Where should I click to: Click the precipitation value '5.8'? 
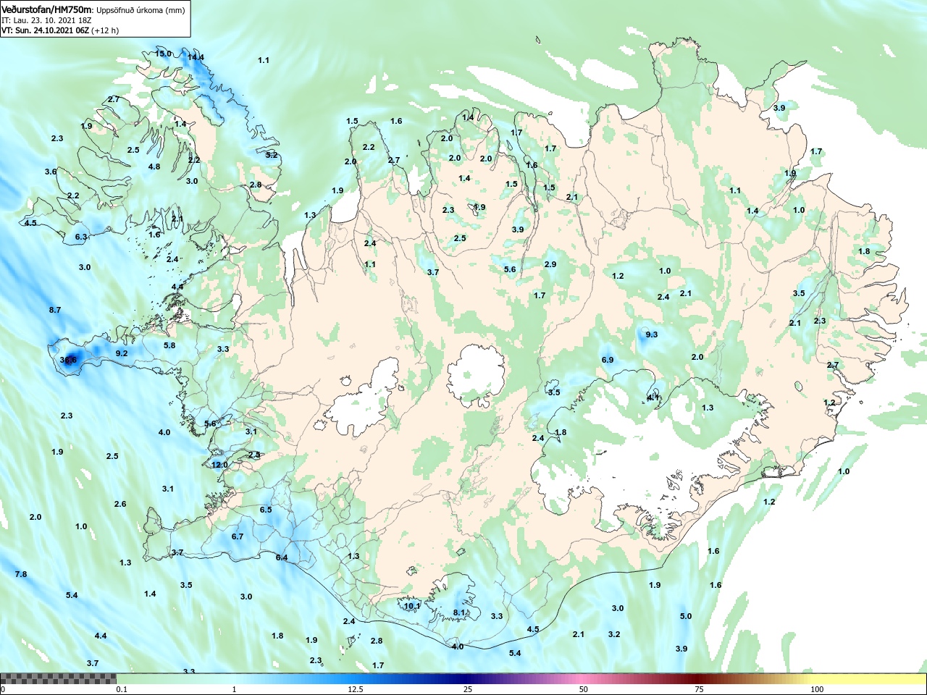169,345
